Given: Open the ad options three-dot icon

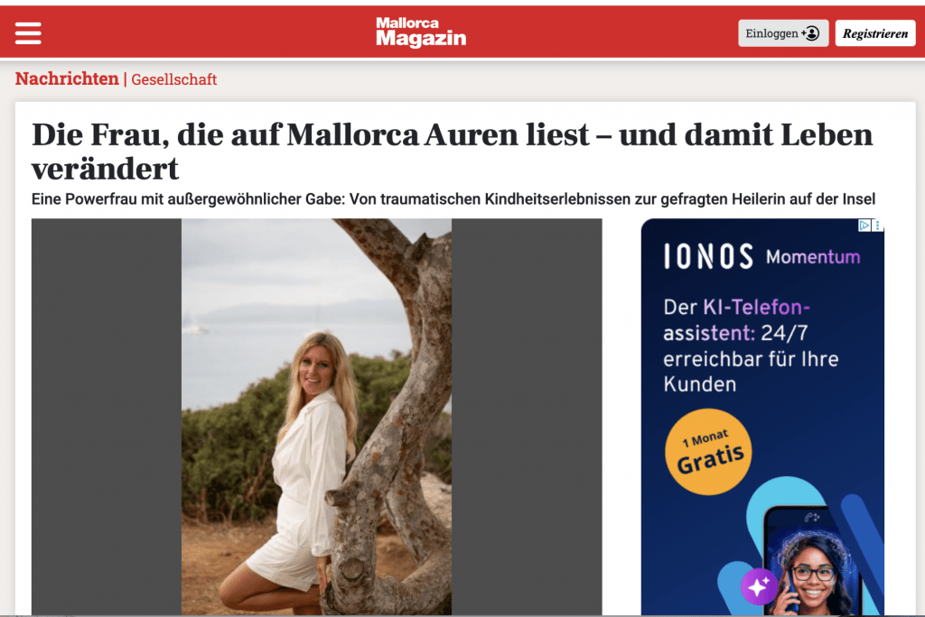Looking at the screenshot, I should click(878, 226).
